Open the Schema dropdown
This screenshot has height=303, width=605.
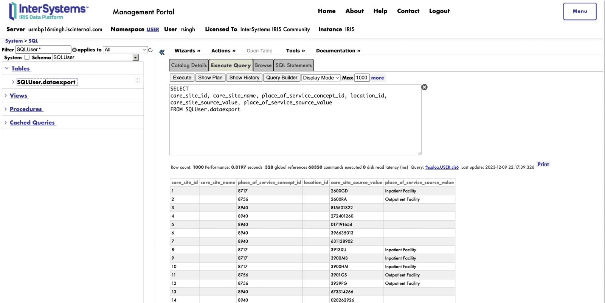[135, 57]
